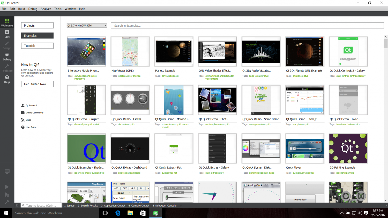The width and height of the screenshot is (388, 218).
Task: Click the Get Started Now button
Action: click(x=37, y=84)
